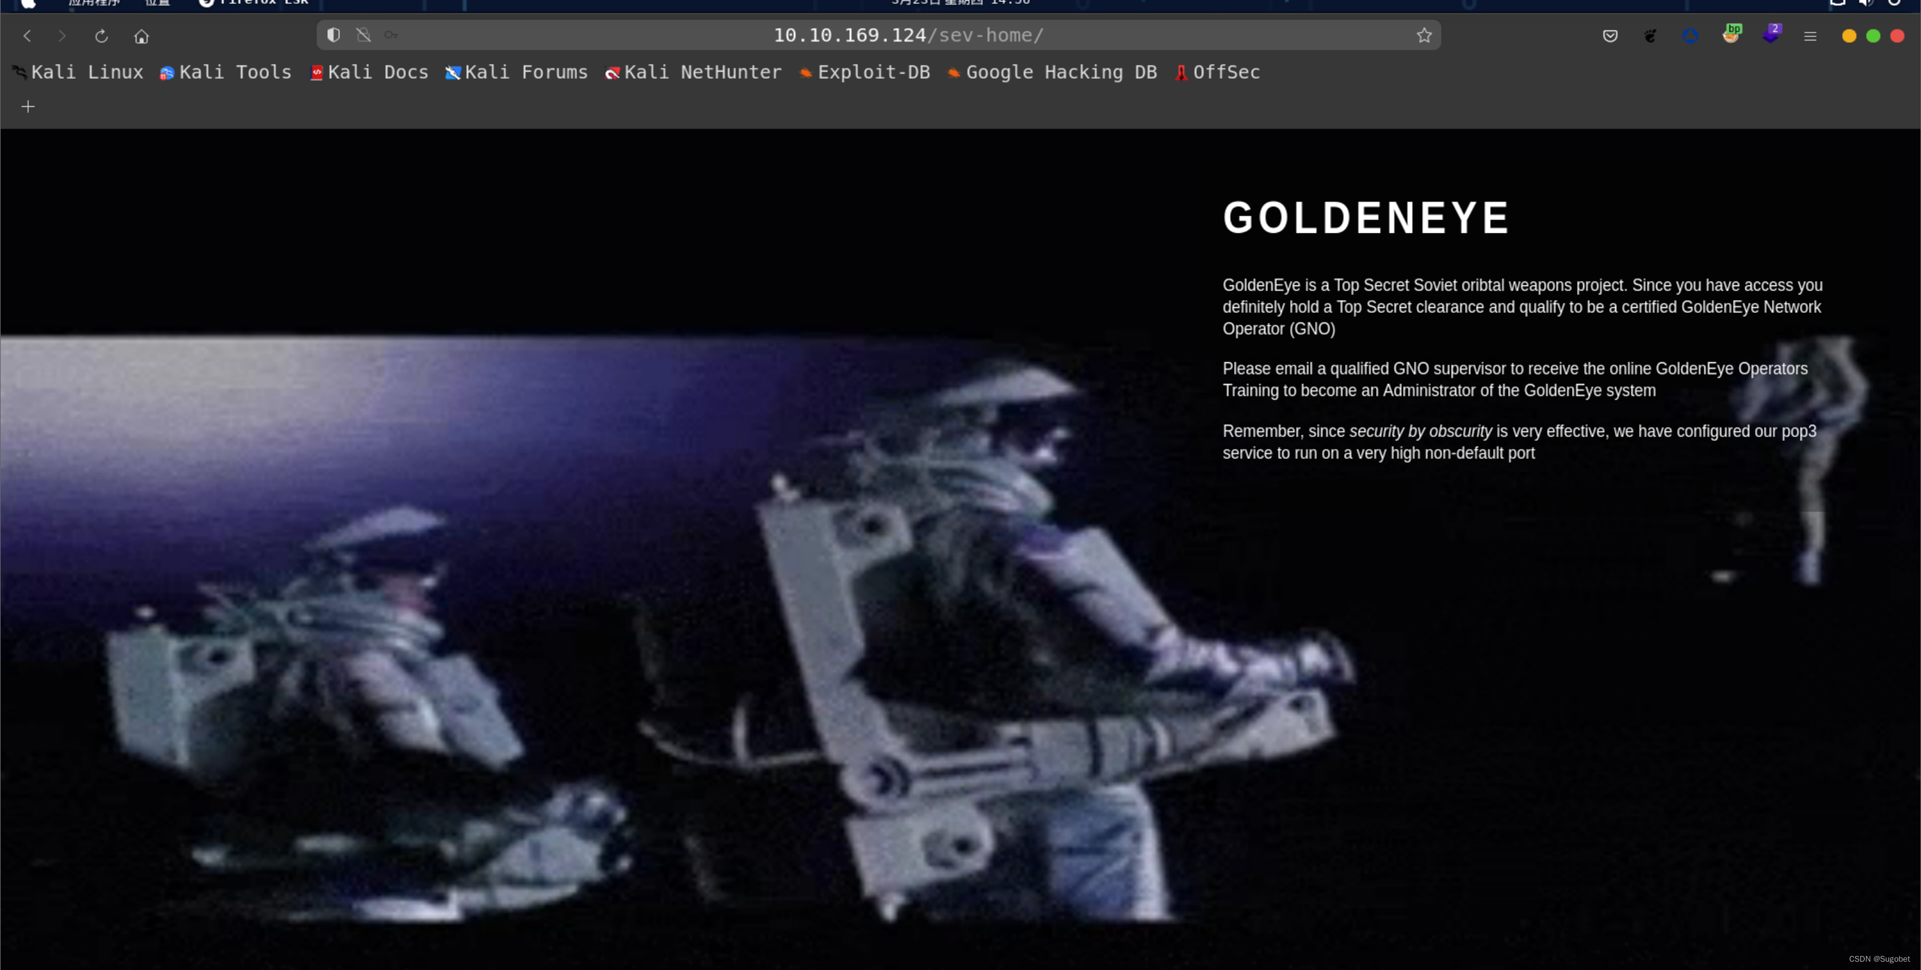Open the blue triangle extension icon

(1690, 36)
